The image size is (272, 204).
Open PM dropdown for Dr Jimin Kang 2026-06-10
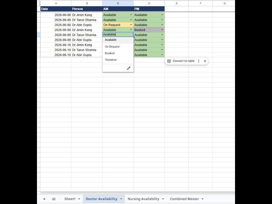coord(162,45)
